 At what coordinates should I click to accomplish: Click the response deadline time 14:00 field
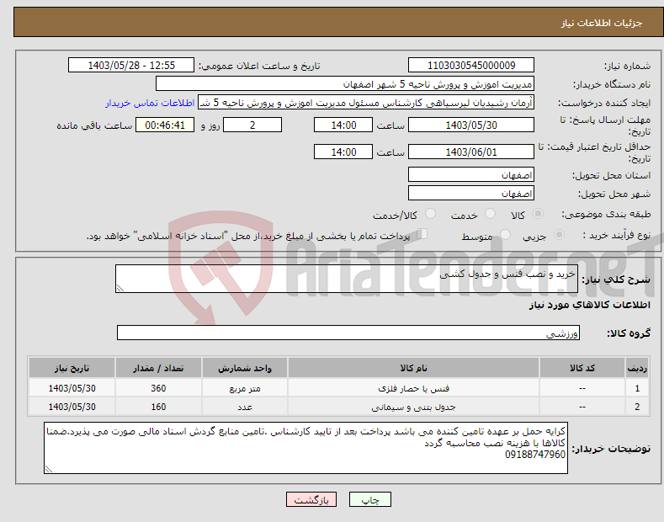[343, 125]
